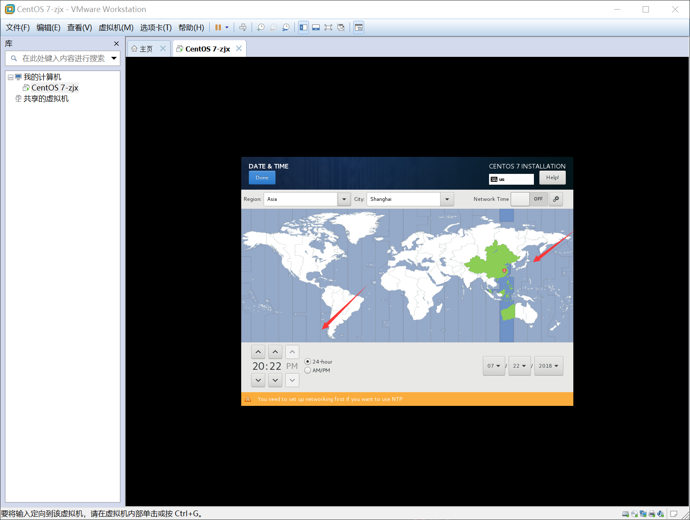Open the 帮助(H) menu
690x520 pixels.
click(191, 28)
